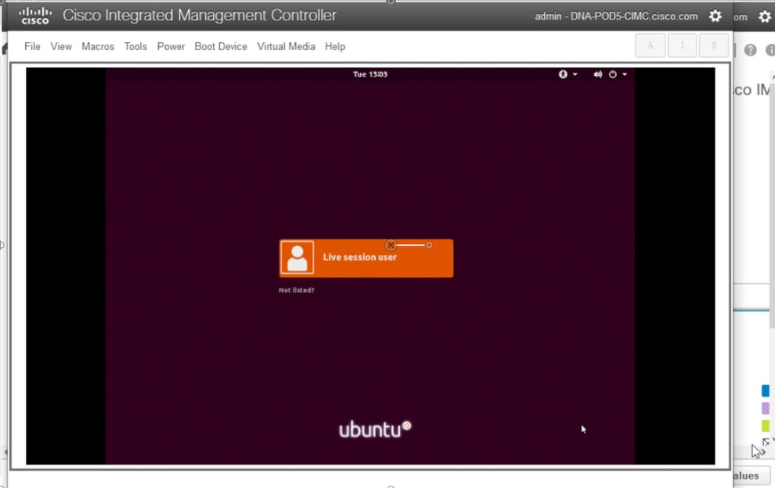Open the Power menu
The width and height of the screenshot is (775, 488).
pos(171,46)
